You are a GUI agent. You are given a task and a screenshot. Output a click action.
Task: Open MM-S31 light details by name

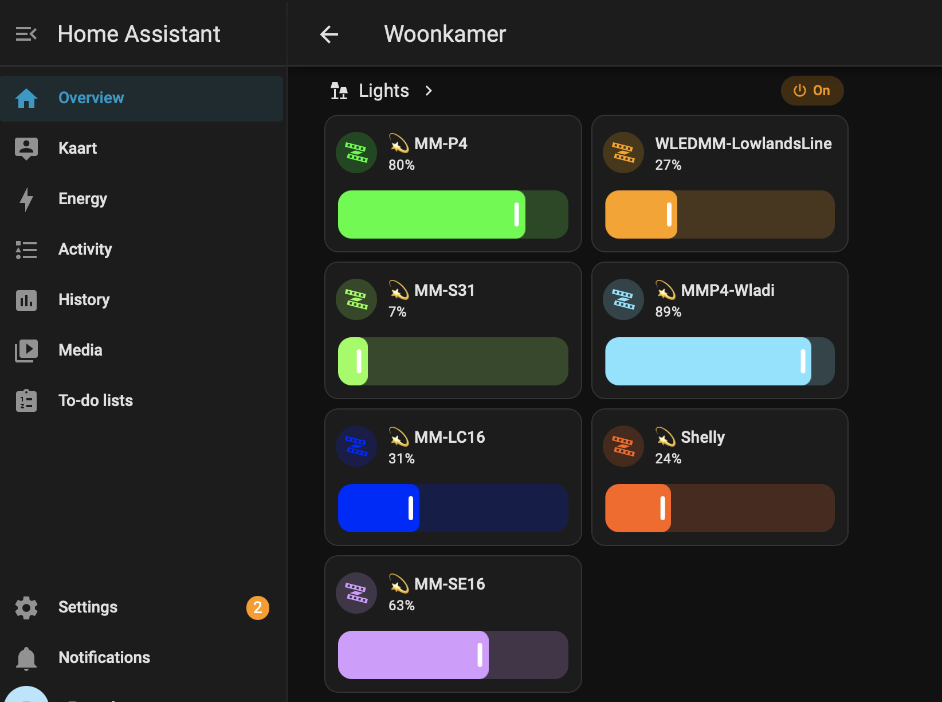[445, 290]
